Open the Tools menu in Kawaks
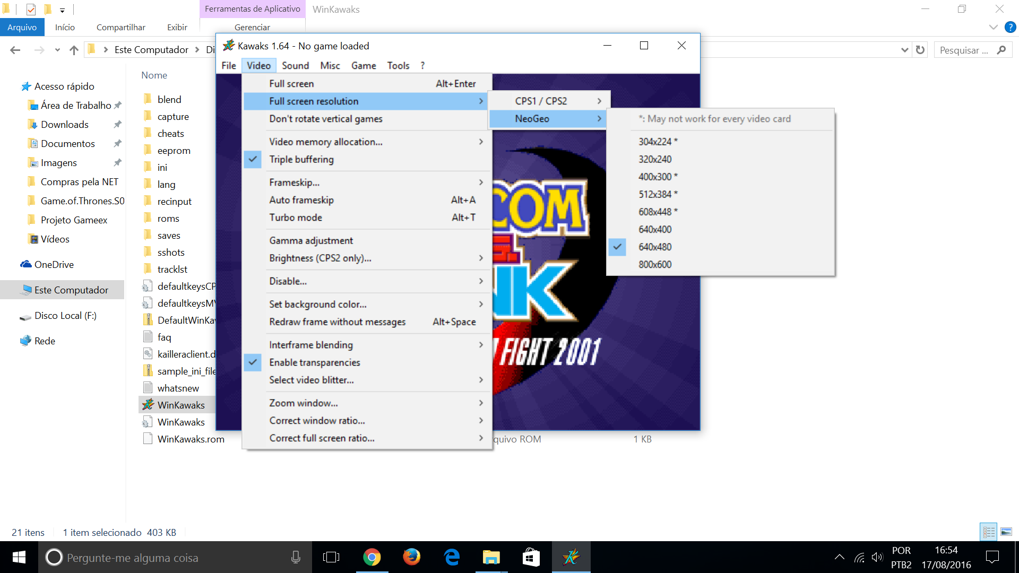The height and width of the screenshot is (573, 1019). click(x=398, y=65)
